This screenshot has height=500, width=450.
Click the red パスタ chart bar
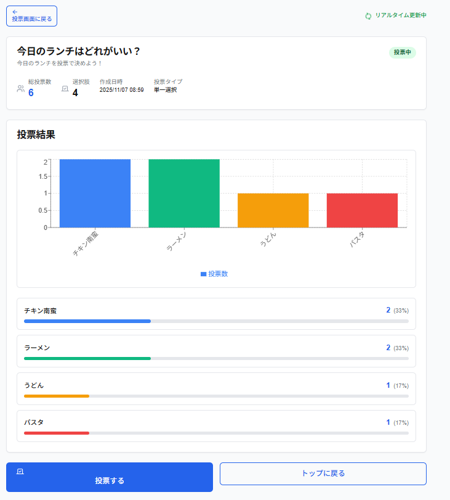point(362,210)
